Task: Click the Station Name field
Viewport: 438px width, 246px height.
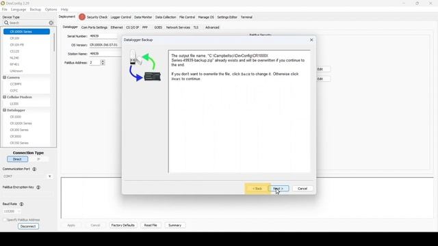Action: point(105,53)
